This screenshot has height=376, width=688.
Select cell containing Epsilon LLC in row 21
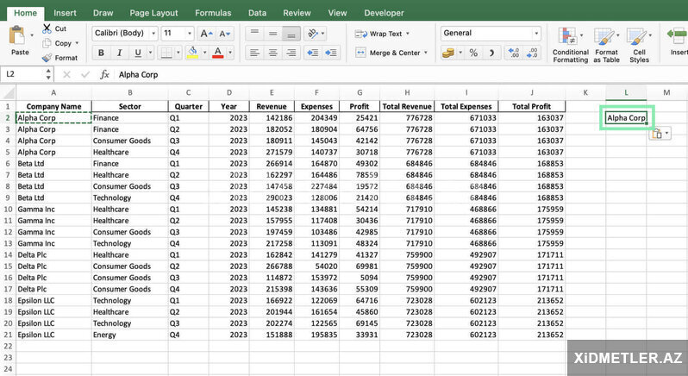coord(53,335)
